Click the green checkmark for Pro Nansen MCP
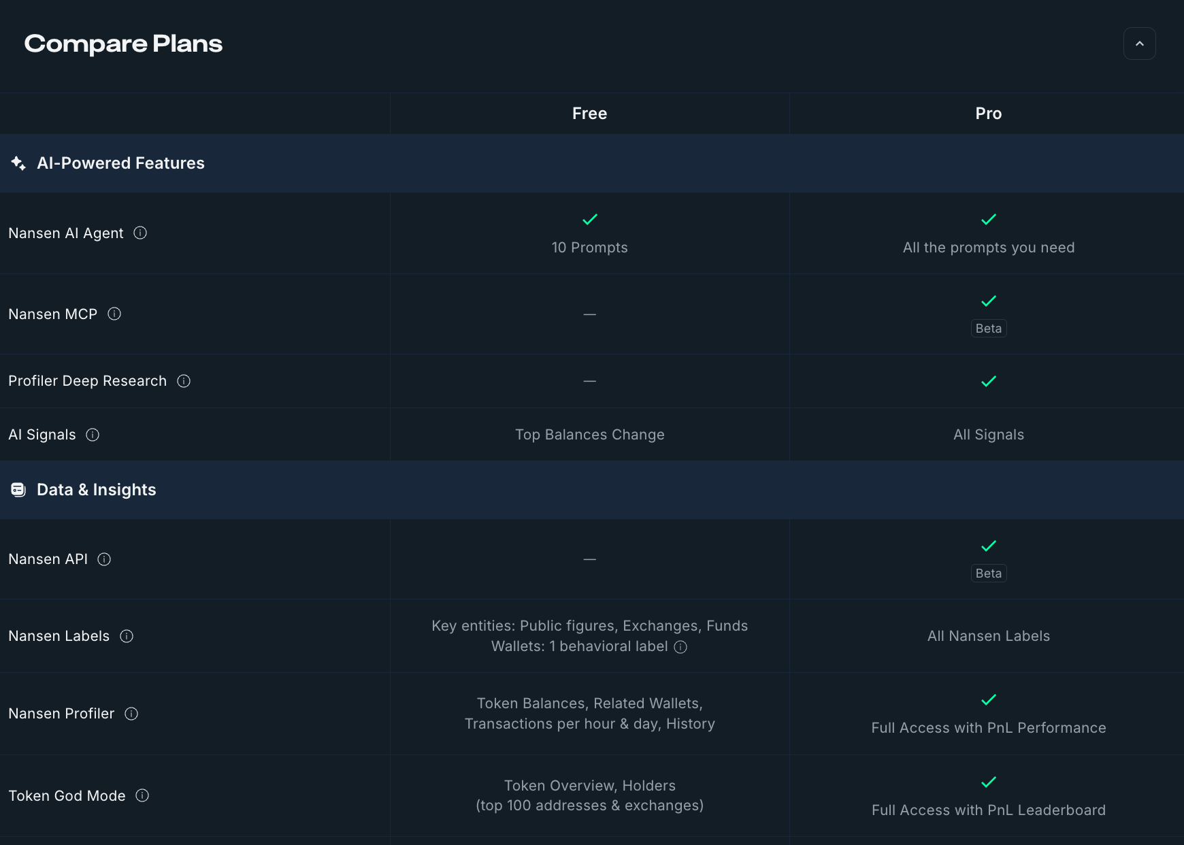The height and width of the screenshot is (845, 1184). (x=988, y=301)
